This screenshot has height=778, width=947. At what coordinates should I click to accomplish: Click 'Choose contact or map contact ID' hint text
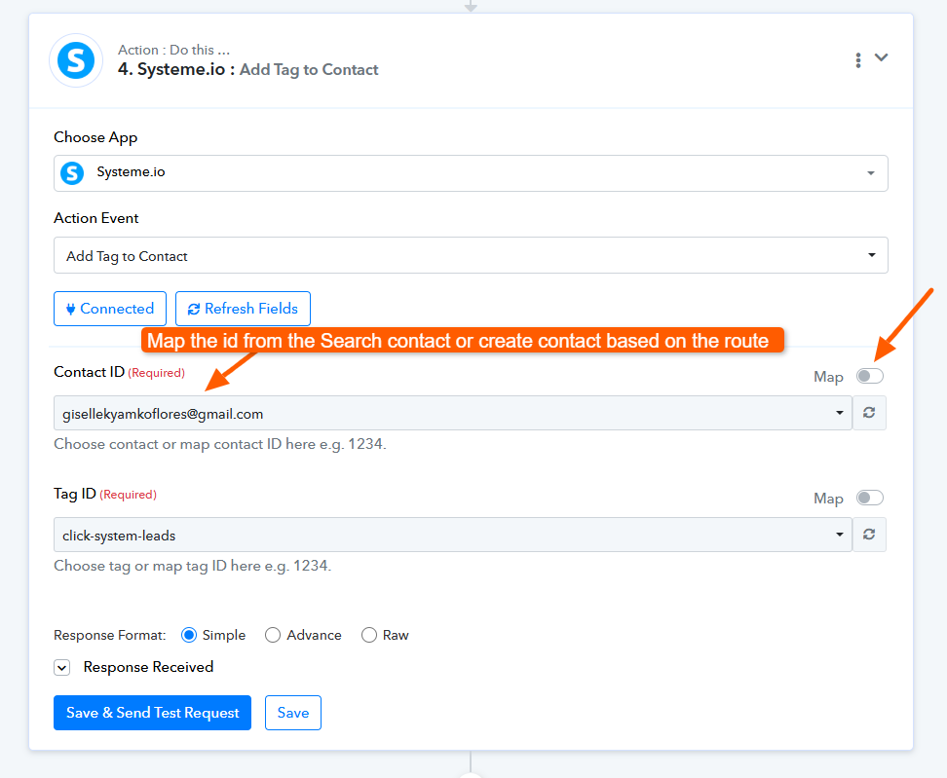pyautogui.click(x=220, y=444)
